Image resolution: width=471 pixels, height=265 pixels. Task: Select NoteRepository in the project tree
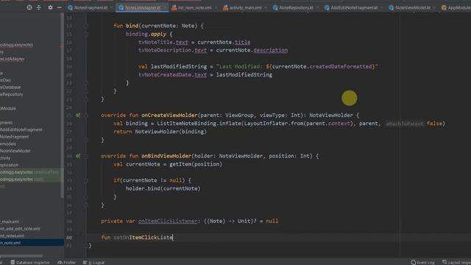(12, 94)
